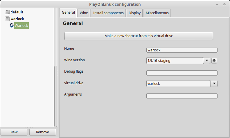Click Make a new shortcut from this virtual drive
The image size is (230, 138).
tap(139, 36)
